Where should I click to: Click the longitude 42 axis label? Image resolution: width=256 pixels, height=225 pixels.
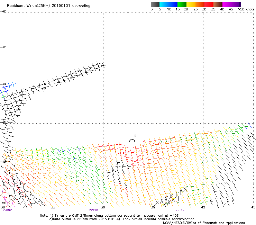click(203, 207)
